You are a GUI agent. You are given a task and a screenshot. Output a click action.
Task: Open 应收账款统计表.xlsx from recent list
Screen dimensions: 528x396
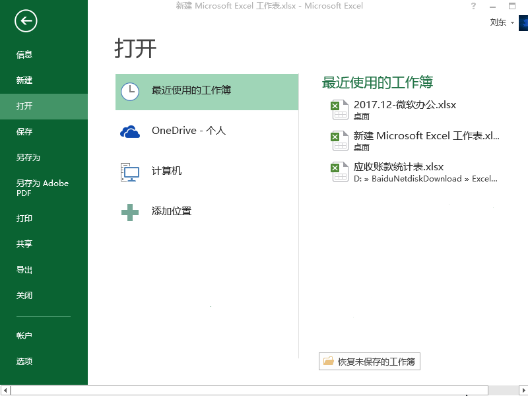(399, 167)
